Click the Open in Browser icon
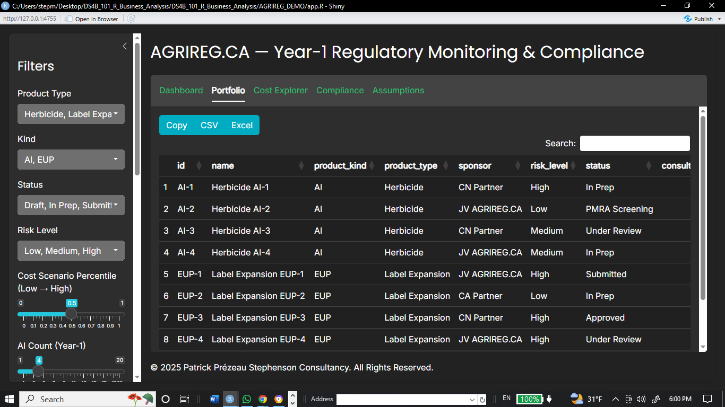Screen dimensions: 725x407 click(67, 19)
